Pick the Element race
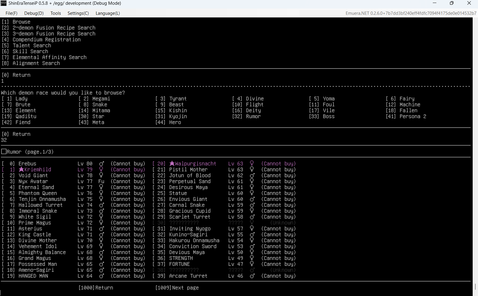This screenshot has width=478, height=296. 19,110
